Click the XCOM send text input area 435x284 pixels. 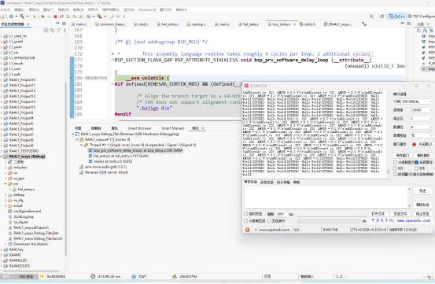326,197
